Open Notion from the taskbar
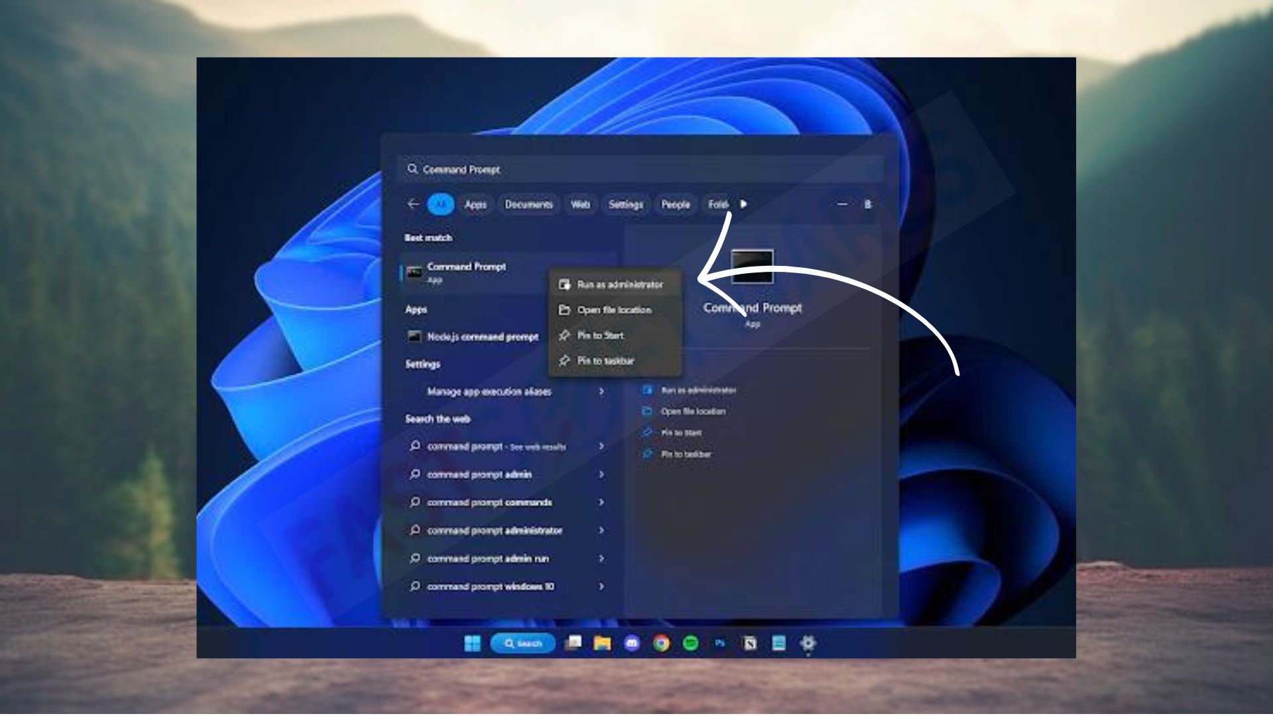Image resolution: width=1273 pixels, height=716 pixels. tap(749, 643)
